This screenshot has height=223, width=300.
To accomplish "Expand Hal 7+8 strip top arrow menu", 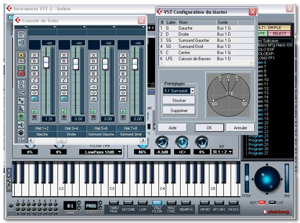I will 144,27.
